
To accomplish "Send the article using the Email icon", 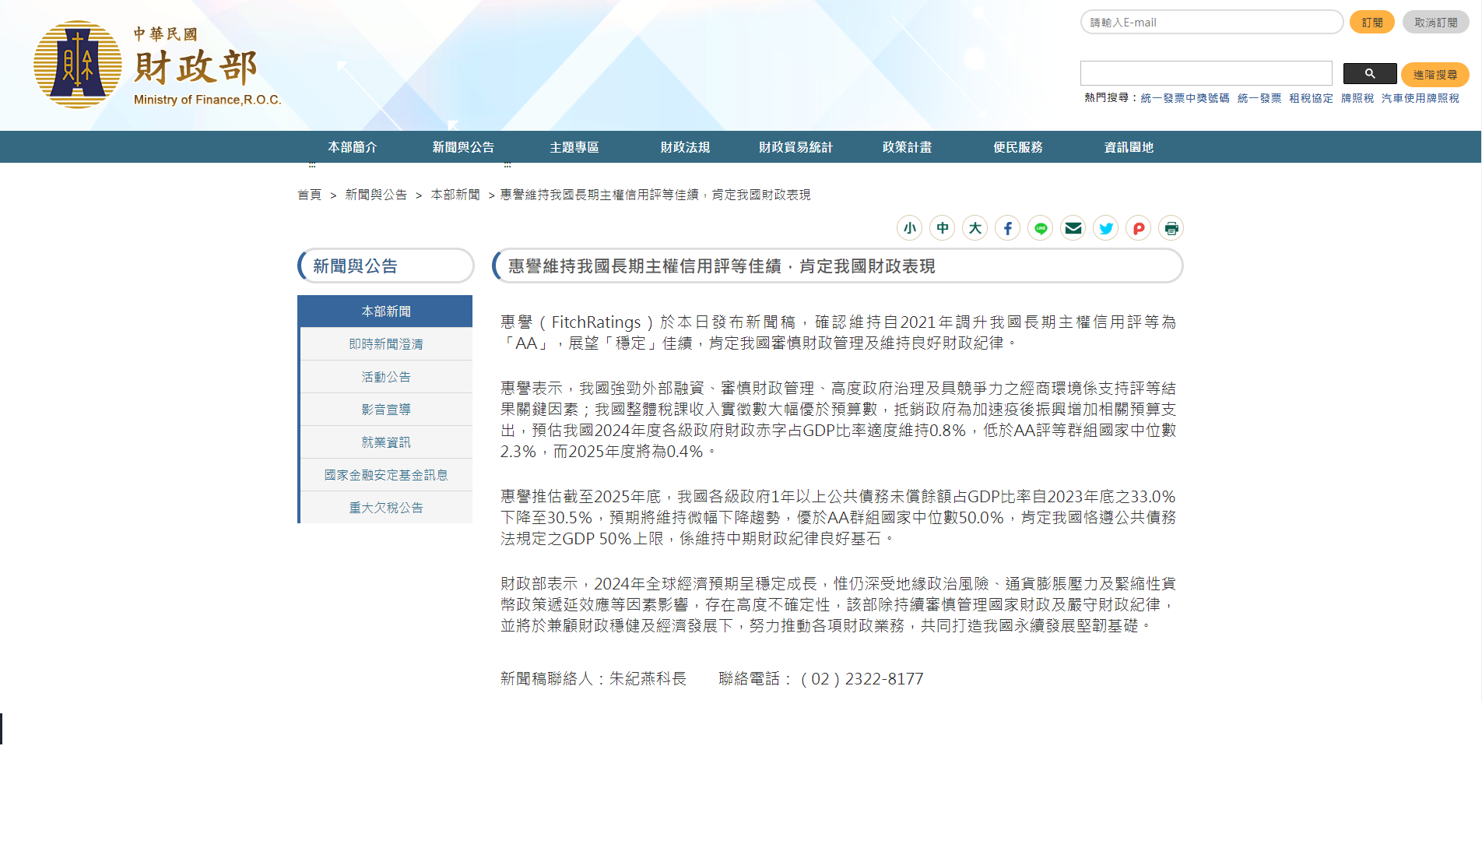I will click(1073, 228).
